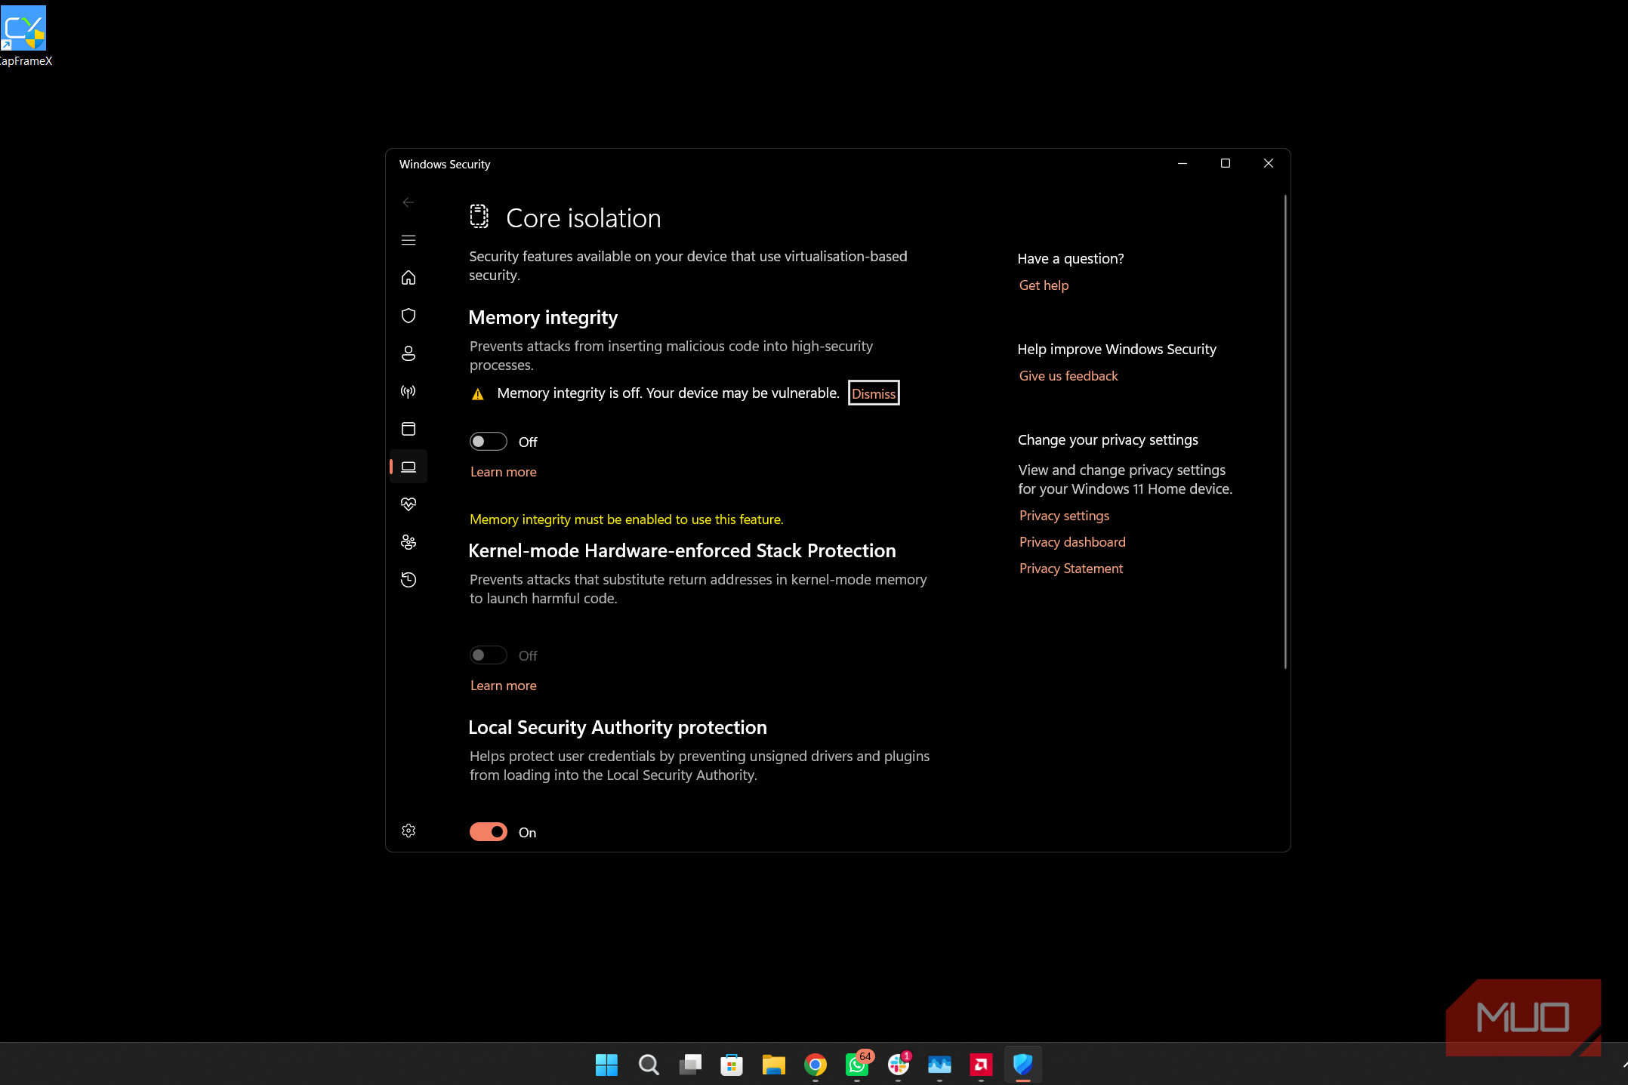Viewport: 1628px width, 1085px height.
Task: Open Privacy settings link
Action: [x=1064, y=516]
